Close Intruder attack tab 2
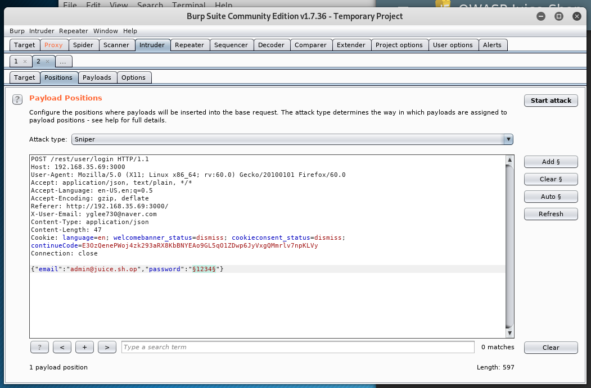 (x=47, y=61)
